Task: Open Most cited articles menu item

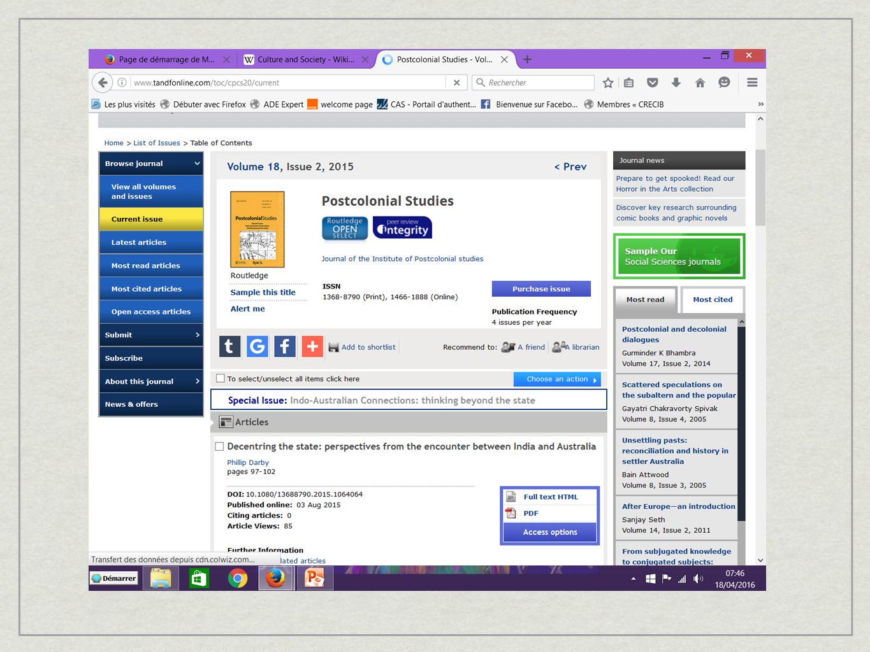Action: click(151, 289)
